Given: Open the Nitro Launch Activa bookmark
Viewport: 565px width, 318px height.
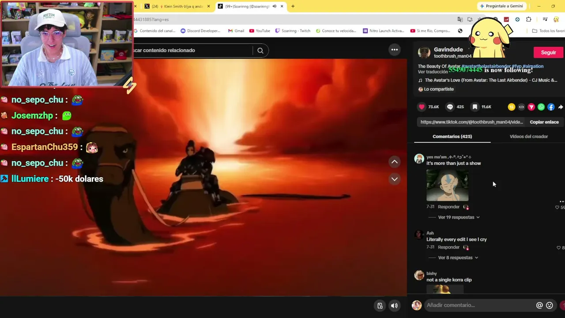Looking at the screenshot, I should [384, 31].
